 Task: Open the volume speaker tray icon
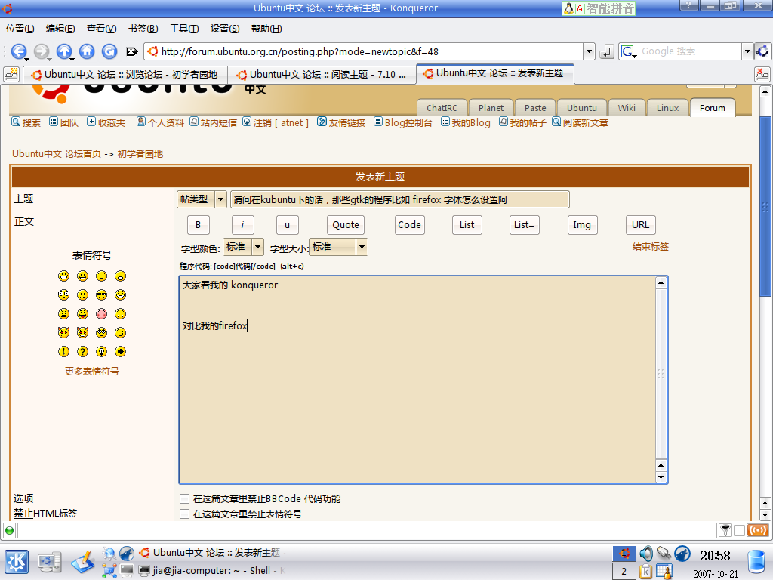pos(646,554)
